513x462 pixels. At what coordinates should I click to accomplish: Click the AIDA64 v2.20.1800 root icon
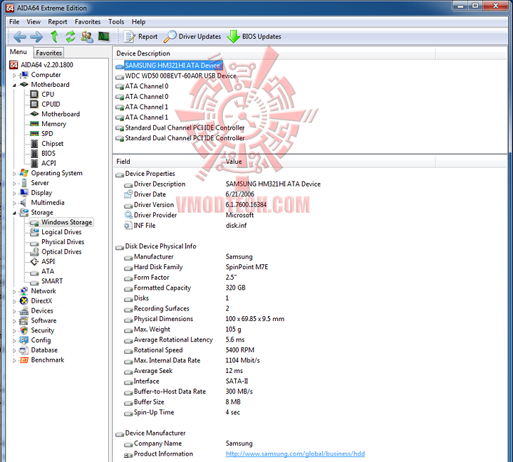click(14, 65)
